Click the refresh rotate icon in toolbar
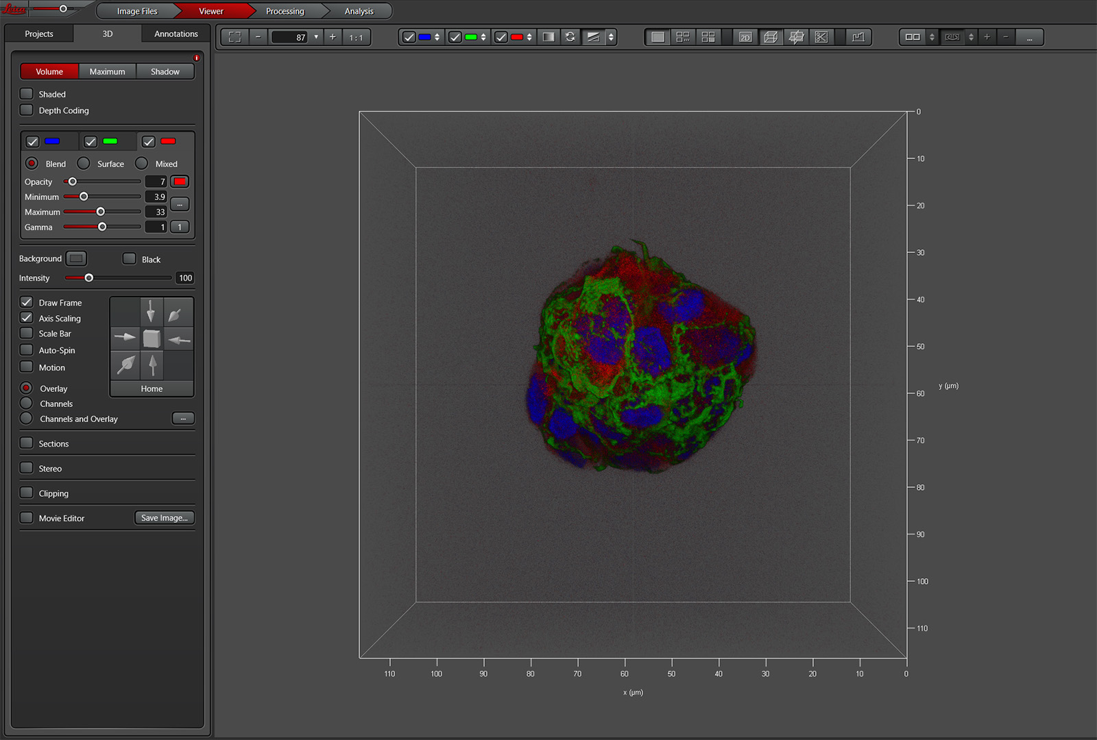The height and width of the screenshot is (740, 1097). coord(570,37)
